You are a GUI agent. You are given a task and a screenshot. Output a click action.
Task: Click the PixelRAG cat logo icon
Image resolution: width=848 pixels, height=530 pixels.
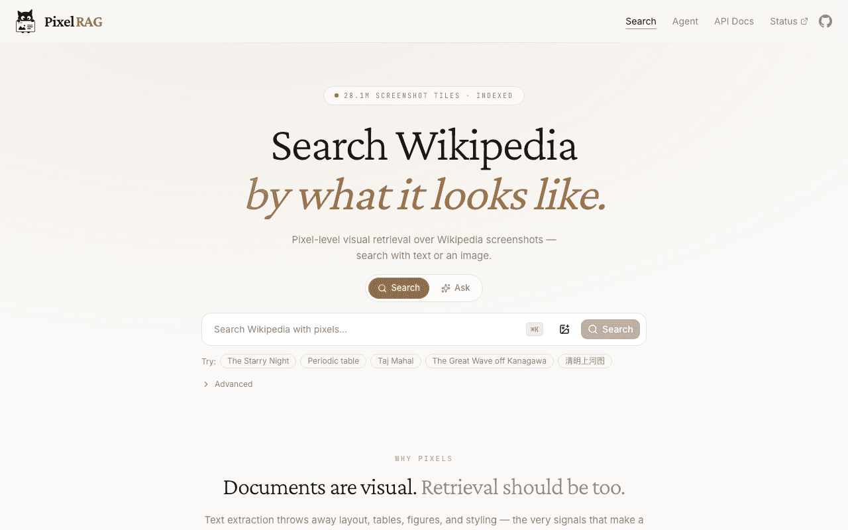coord(25,21)
